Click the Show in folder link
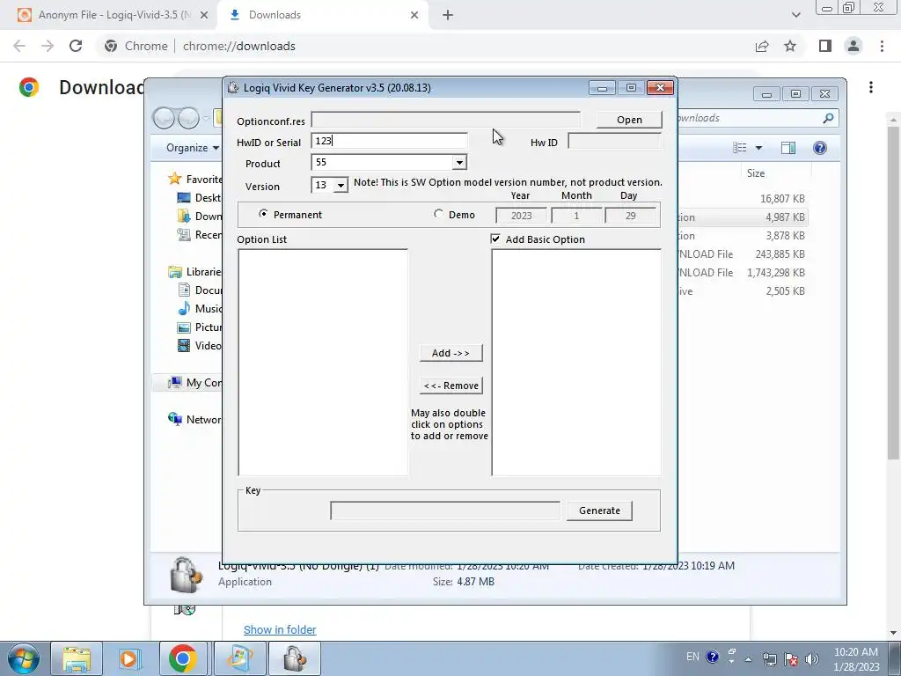 click(280, 629)
